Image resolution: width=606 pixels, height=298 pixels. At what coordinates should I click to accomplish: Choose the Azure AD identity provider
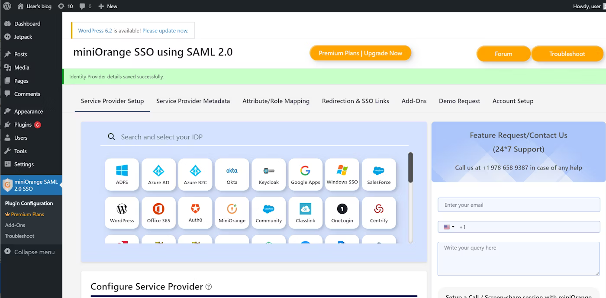(x=158, y=174)
